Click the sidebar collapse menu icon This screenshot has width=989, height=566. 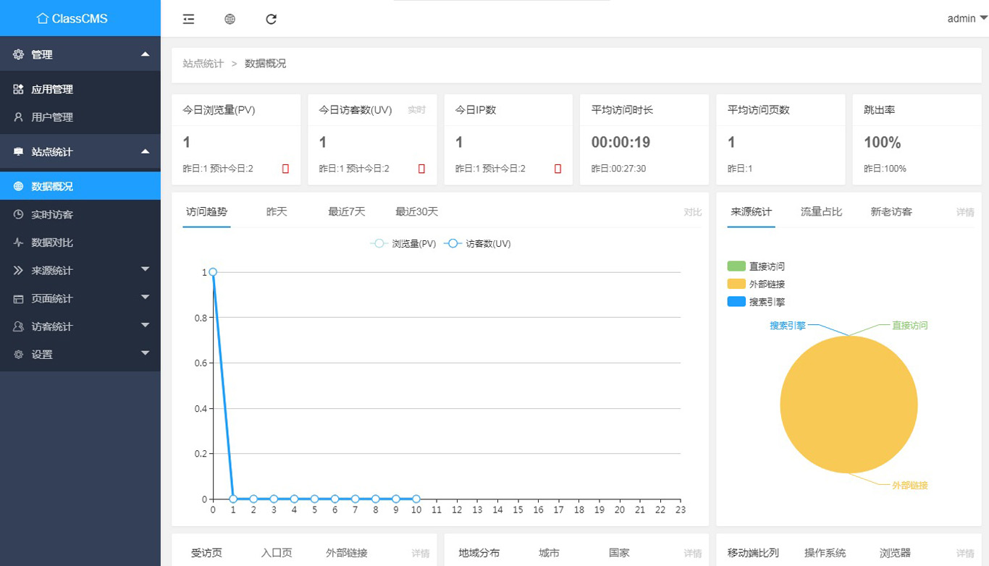(188, 19)
